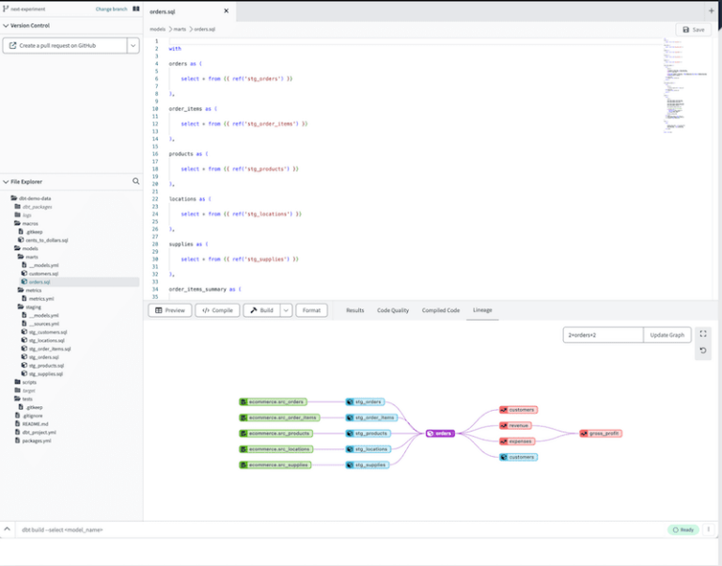Screen dimensions: 722x566
Task: Select the expenses metric node
Action: pos(517,441)
